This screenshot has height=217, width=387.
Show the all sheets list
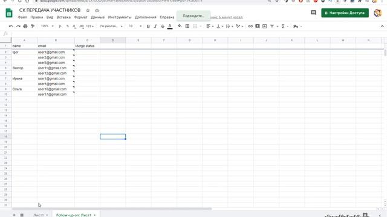[22, 215]
